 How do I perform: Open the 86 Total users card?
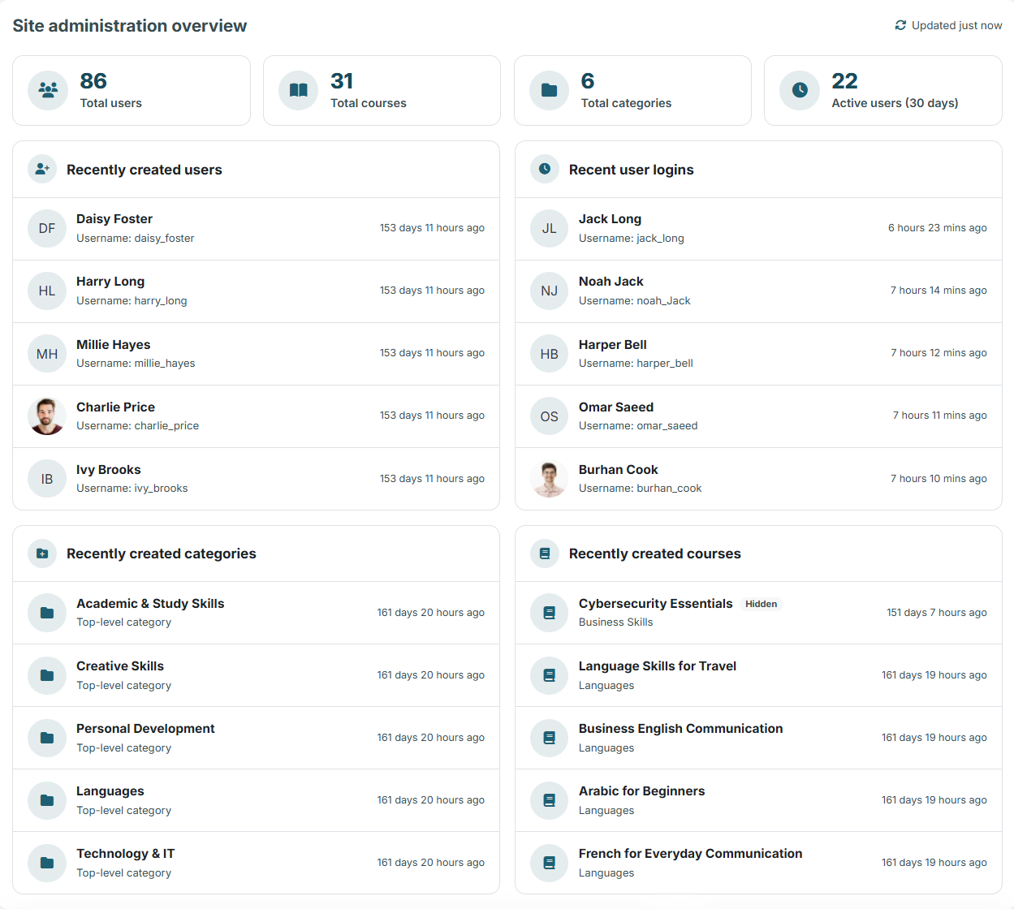coord(132,90)
